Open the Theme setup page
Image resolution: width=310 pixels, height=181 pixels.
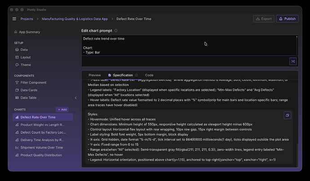click(26, 65)
